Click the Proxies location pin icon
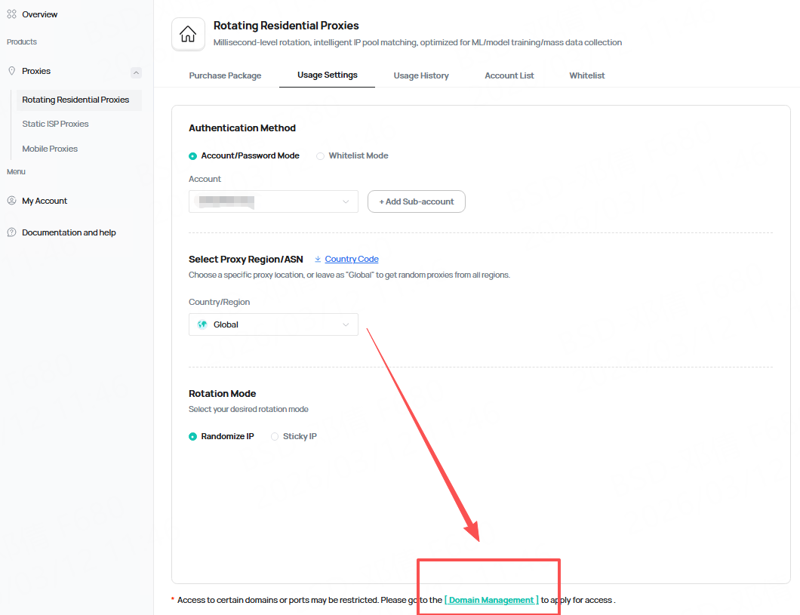800x615 pixels. coord(11,71)
